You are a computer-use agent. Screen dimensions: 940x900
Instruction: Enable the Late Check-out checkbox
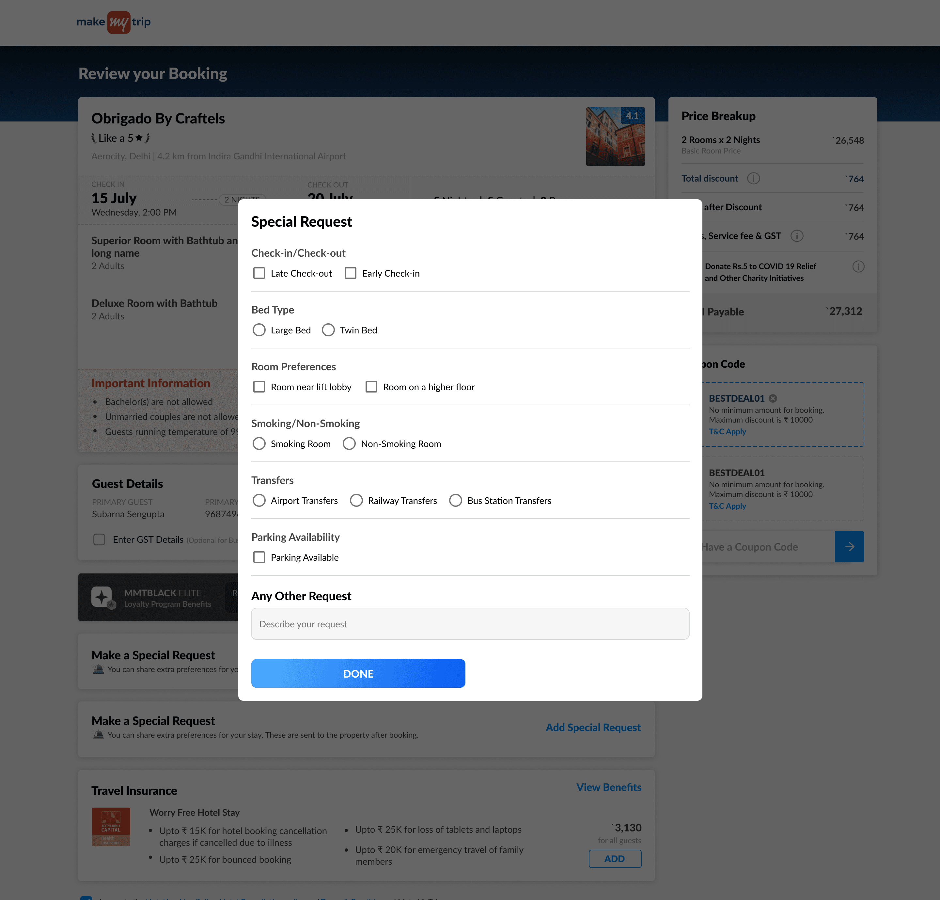[259, 273]
